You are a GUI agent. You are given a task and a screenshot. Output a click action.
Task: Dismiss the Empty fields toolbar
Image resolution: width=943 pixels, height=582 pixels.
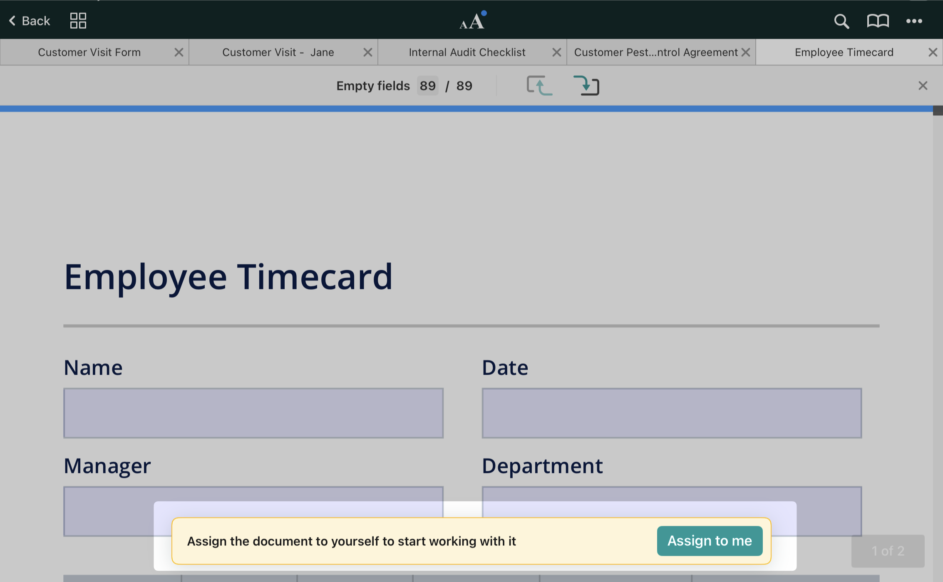click(x=923, y=86)
